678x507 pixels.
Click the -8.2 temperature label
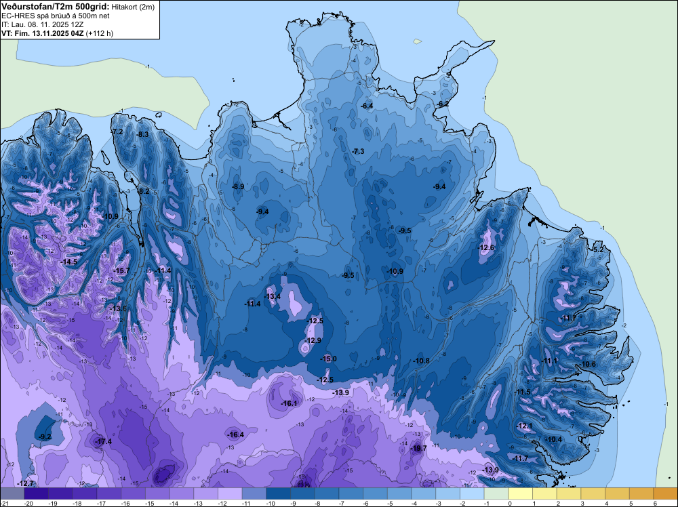[144, 191]
